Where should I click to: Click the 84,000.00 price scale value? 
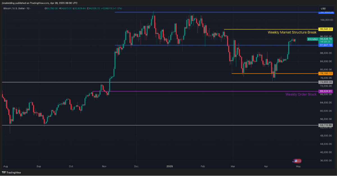tap(326, 62)
